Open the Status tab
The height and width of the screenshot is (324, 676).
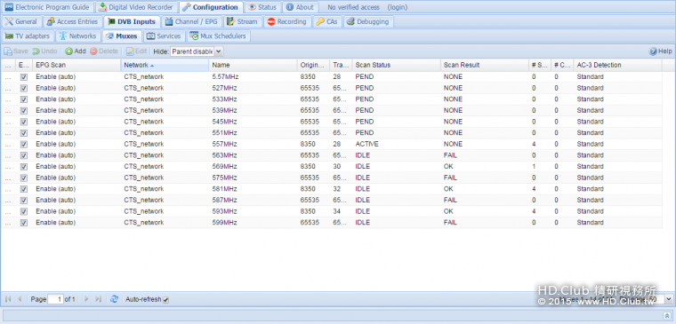click(x=263, y=7)
